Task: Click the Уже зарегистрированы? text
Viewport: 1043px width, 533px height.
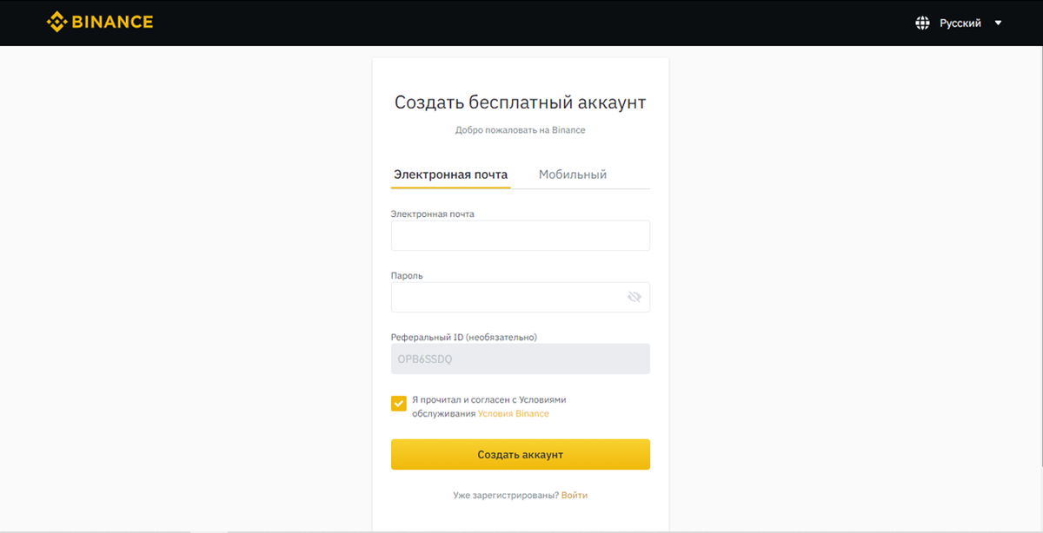Action: [x=506, y=495]
